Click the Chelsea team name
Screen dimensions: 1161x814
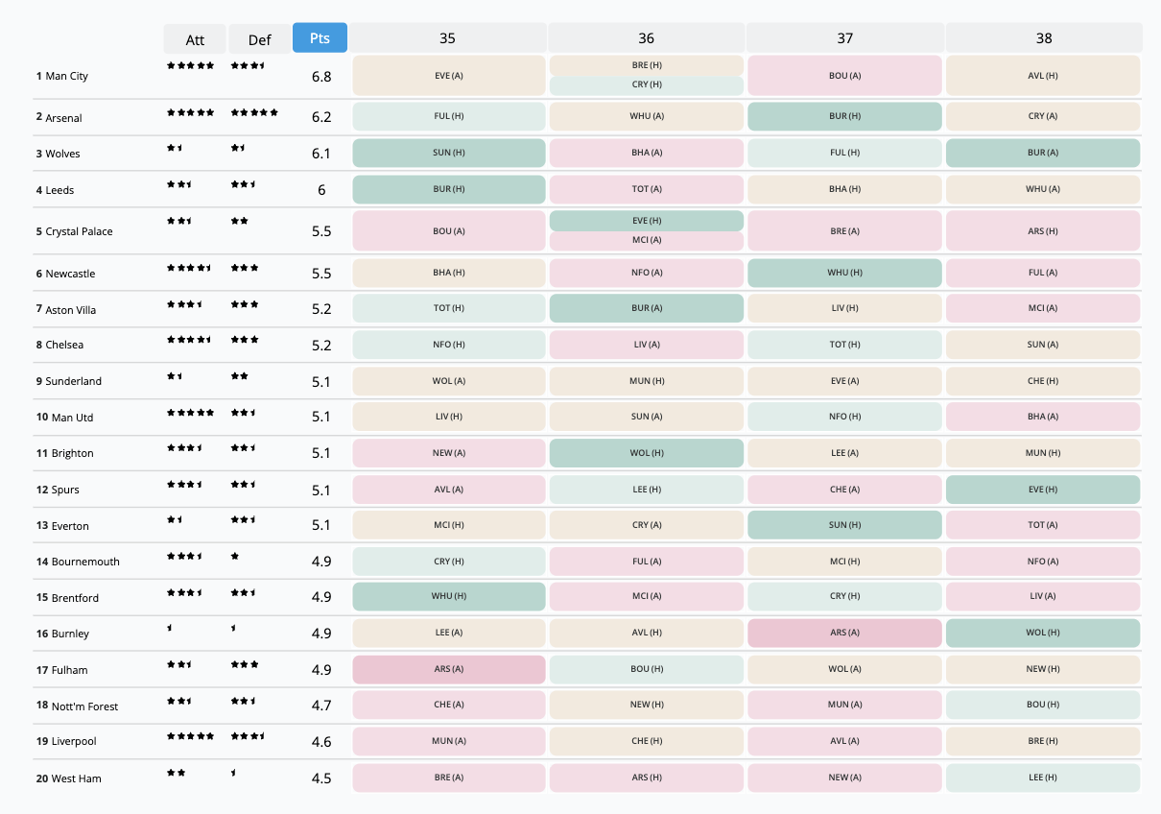(x=64, y=345)
